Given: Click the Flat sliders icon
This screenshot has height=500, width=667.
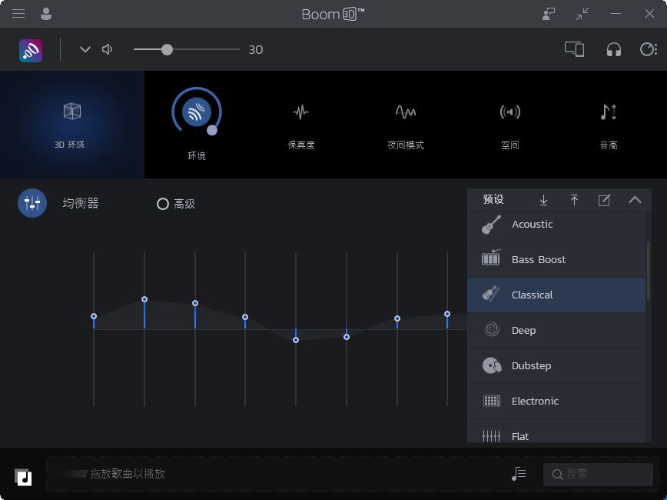Looking at the screenshot, I should tap(491, 435).
